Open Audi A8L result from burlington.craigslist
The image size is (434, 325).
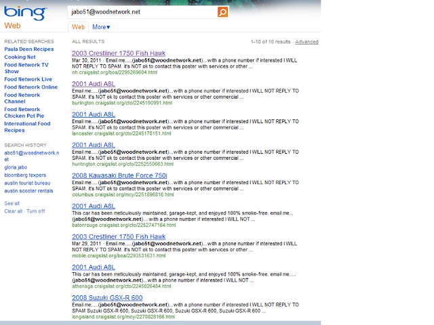[x=94, y=84]
